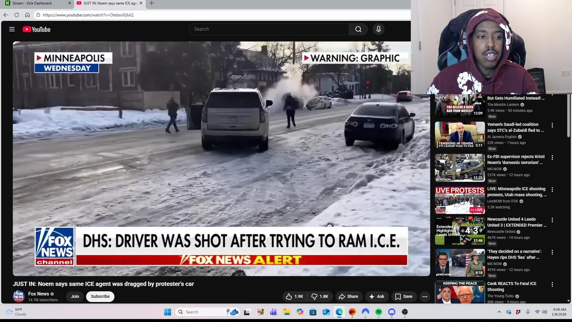This screenshot has height=322, width=572.
Task: Open Discord from the taskbar
Action: 392,312
